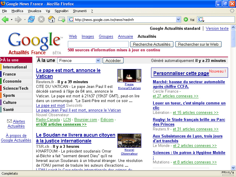236x177 pixels.
Task: Open the ? help menu
Action: (92, 11)
